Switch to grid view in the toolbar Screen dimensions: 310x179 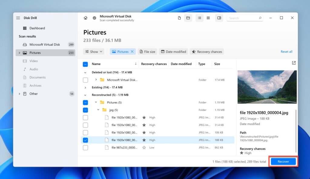pyautogui.click(x=208, y=18)
